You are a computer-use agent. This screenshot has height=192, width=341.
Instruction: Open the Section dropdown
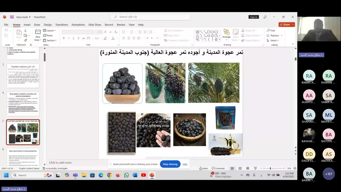pos(50,40)
